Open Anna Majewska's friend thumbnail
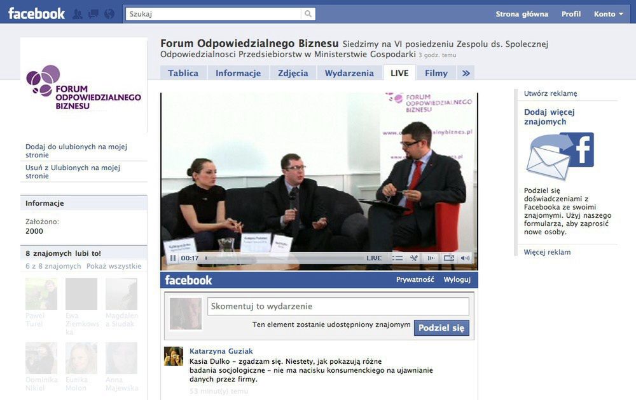The image size is (636, 400). (x=121, y=358)
